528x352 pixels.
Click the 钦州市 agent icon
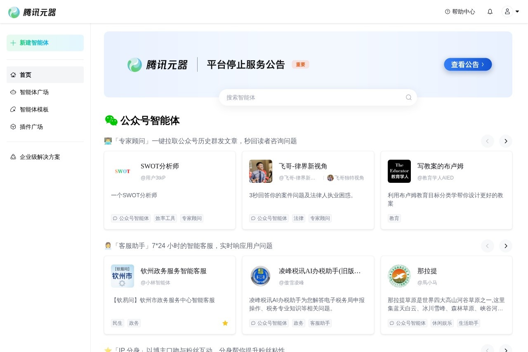123,276
